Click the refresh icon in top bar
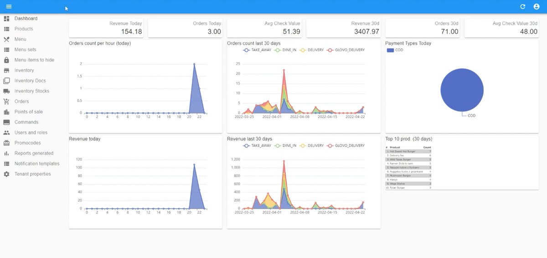 pyautogui.click(x=523, y=7)
